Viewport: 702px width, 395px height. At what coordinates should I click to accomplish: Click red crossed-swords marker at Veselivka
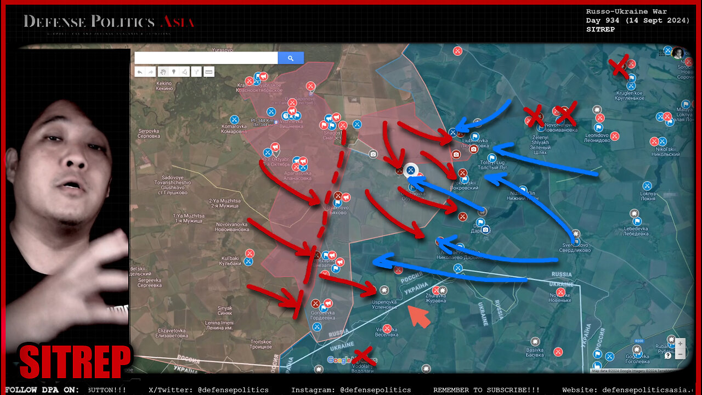[387, 328]
